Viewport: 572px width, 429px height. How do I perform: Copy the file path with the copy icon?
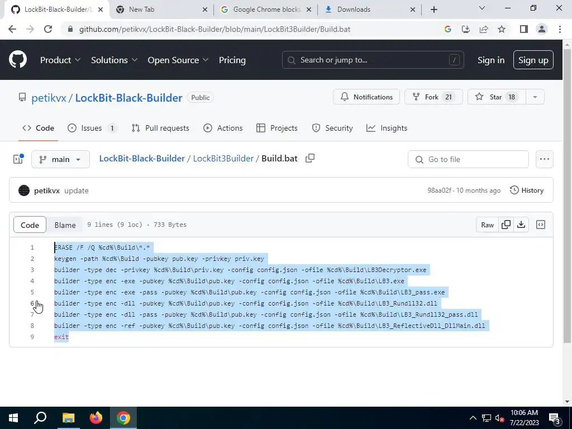click(x=310, y=158)
